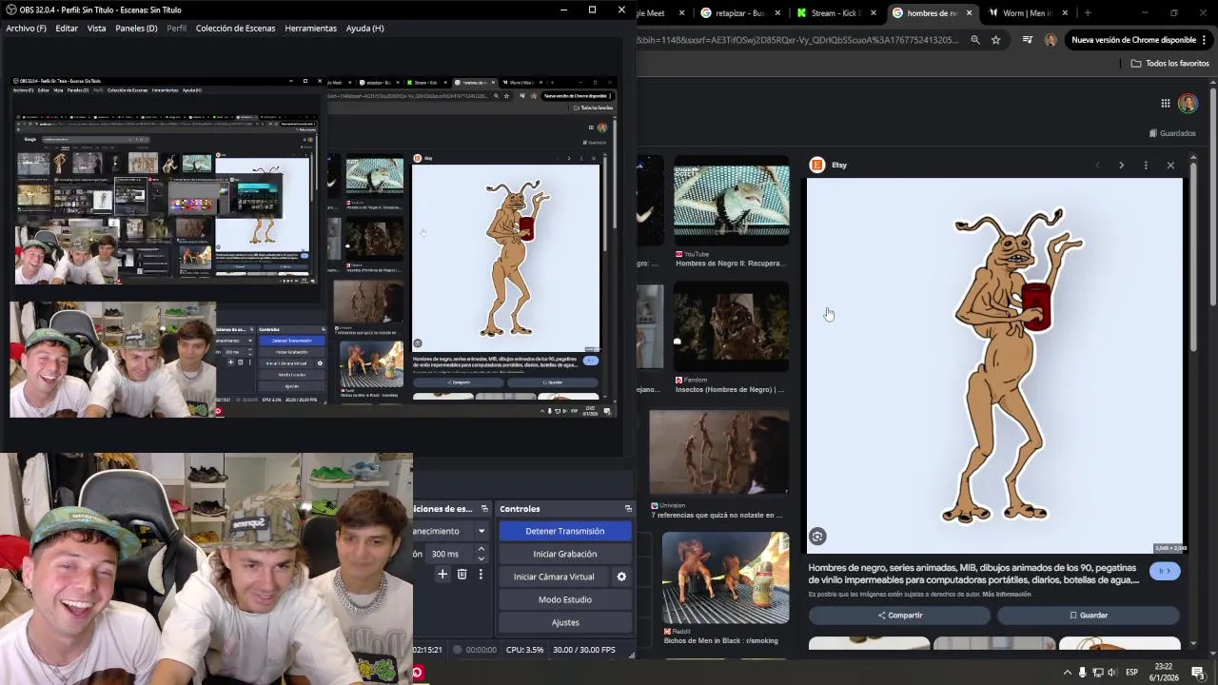1218x685 pixels.
Task: Open ESP language selector
Action: pos(1132,673)
